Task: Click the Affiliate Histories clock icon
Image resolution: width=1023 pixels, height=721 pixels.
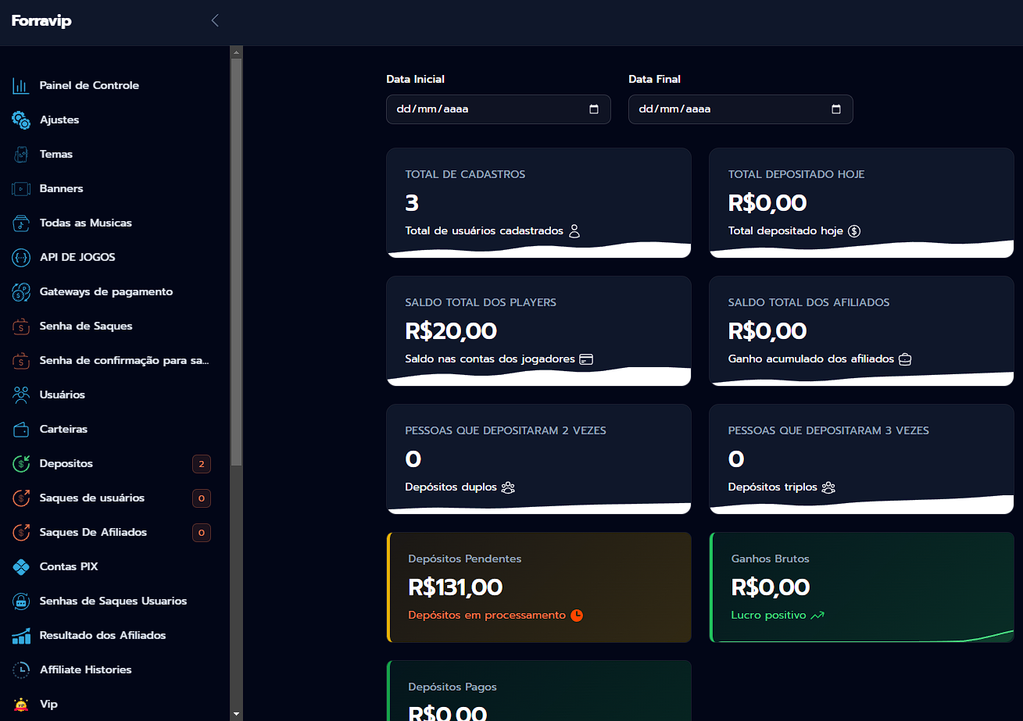Action: [x=21, y=669]
